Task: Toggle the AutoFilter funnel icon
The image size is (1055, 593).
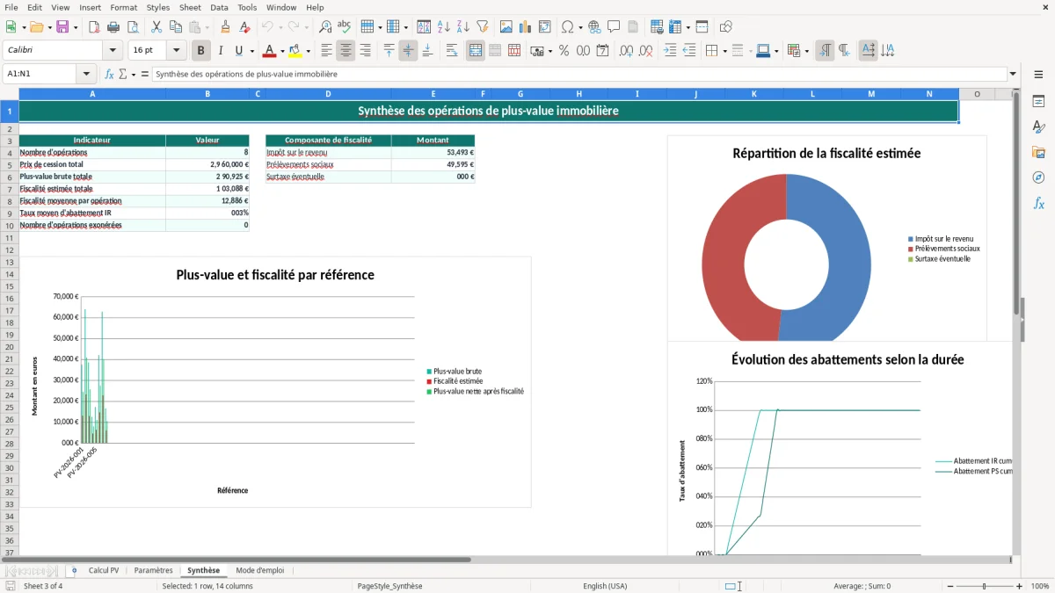Action: pyautogui.click(x=483, y=27)
